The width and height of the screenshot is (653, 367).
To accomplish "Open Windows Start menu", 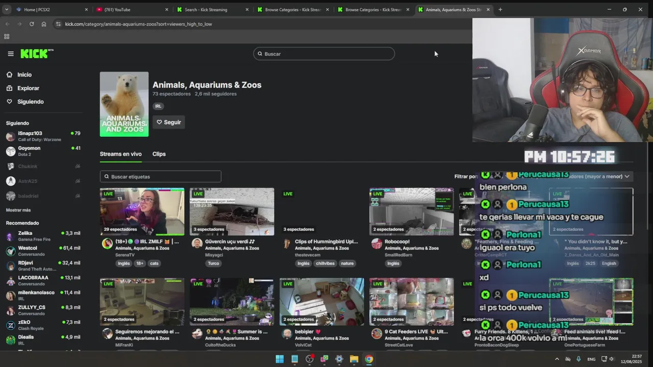I will click(280, 359).
